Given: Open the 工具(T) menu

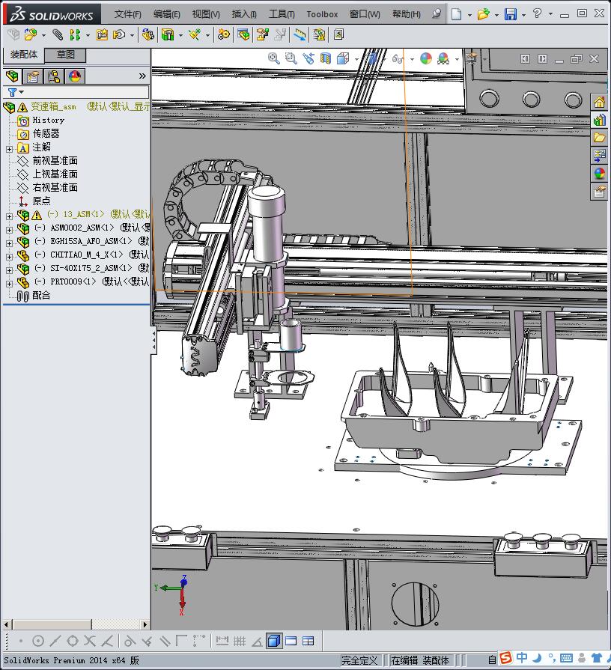Looking at the screenshot, I should (x=282, y=14).
